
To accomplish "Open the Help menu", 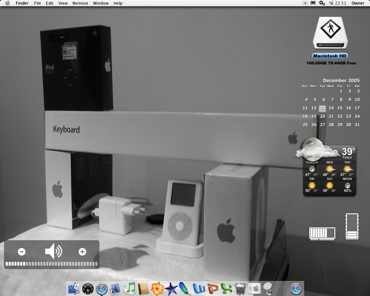I will (118, 3).
